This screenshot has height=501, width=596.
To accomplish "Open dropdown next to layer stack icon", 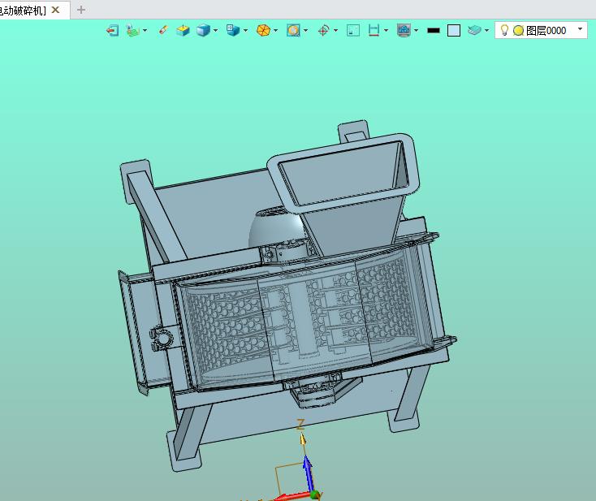I will 486,30.
